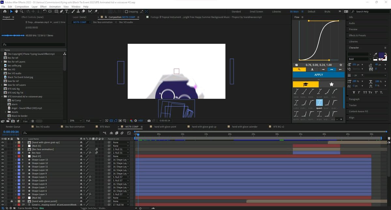Image resolution: width=391 pixels, height=210 pixels.
Task: Click the motion blur enable icon in timeline header
Action: point(122,133)
